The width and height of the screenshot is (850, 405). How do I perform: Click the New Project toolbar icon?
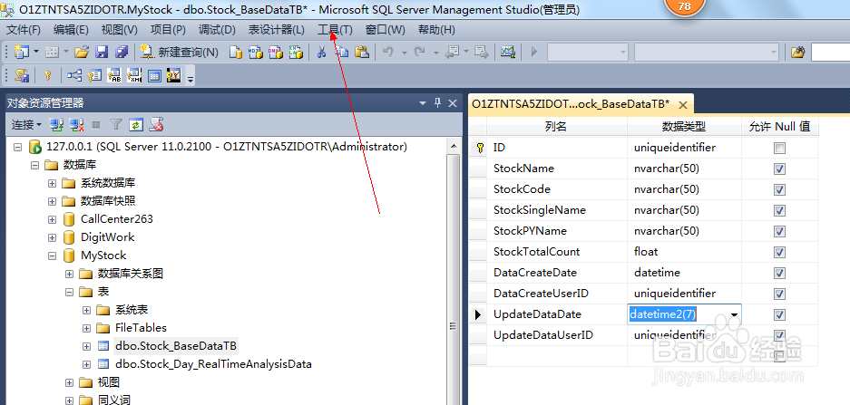tap(22, 52)
